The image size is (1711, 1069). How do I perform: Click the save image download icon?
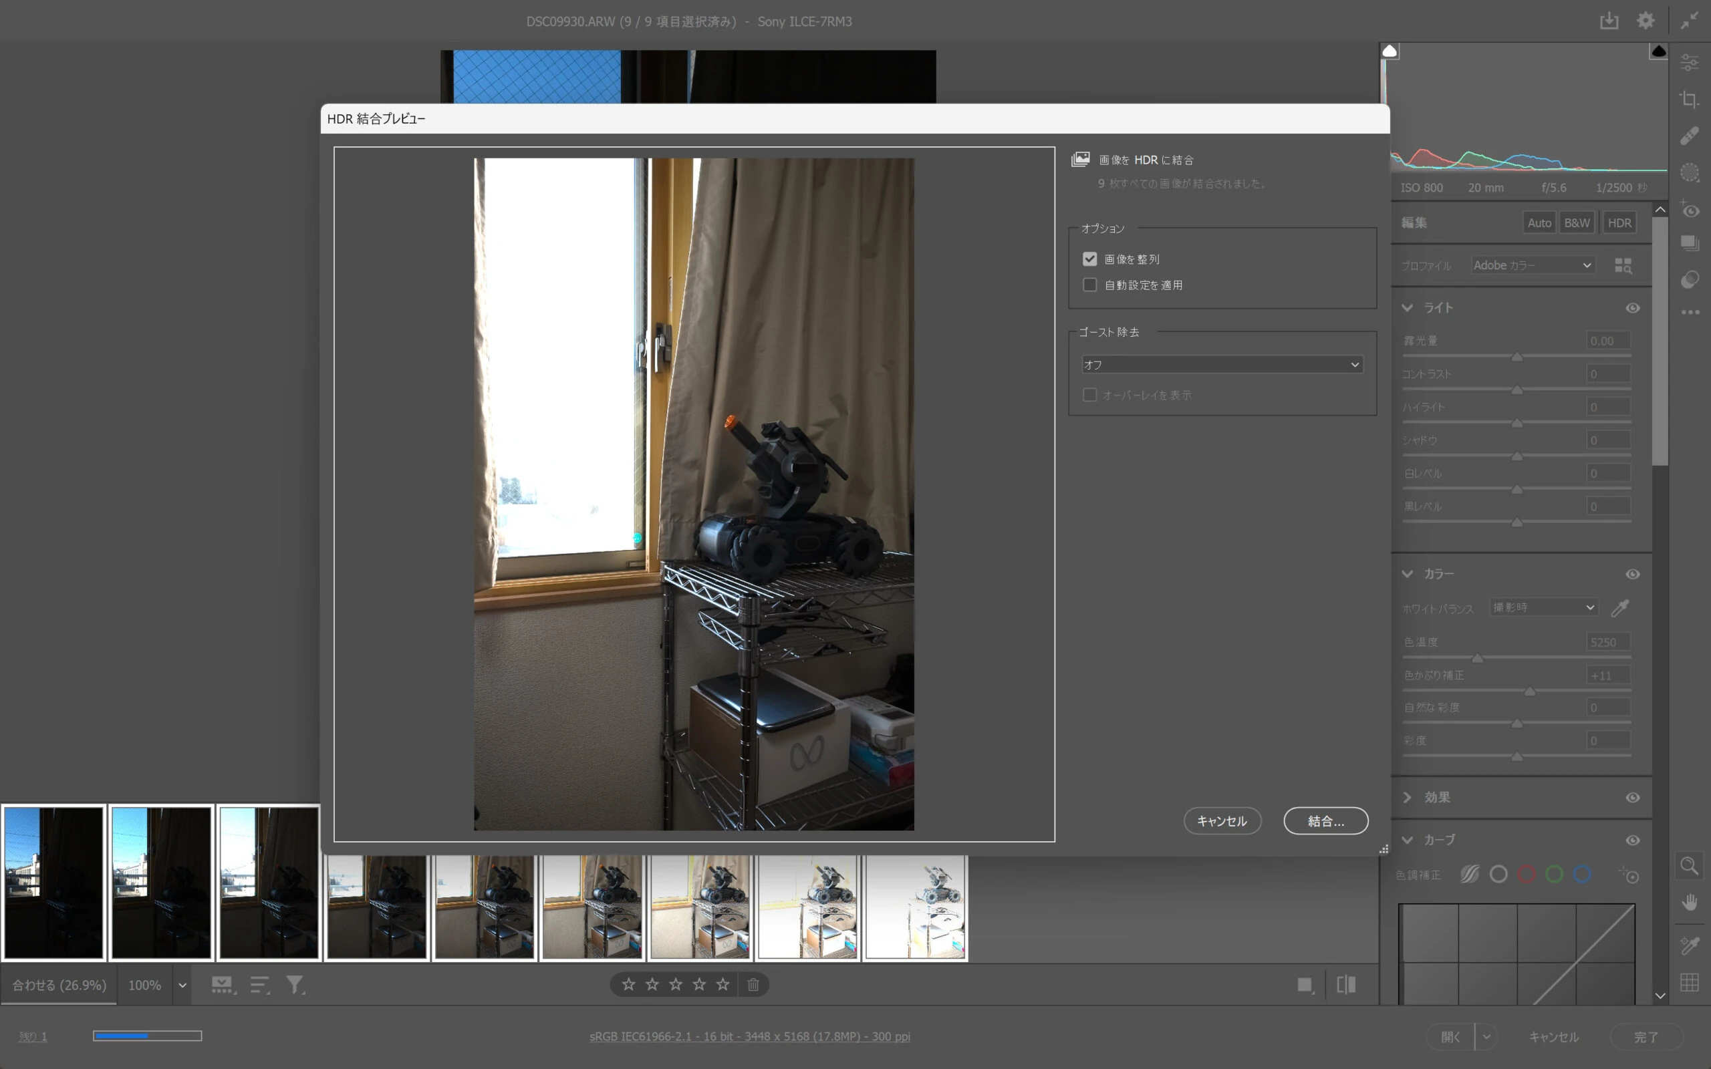point(1609,21)
